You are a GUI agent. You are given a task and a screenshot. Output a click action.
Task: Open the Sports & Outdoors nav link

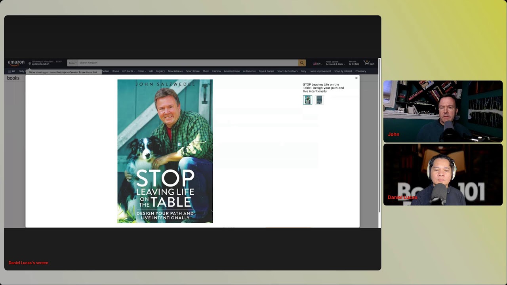point(287,71)
